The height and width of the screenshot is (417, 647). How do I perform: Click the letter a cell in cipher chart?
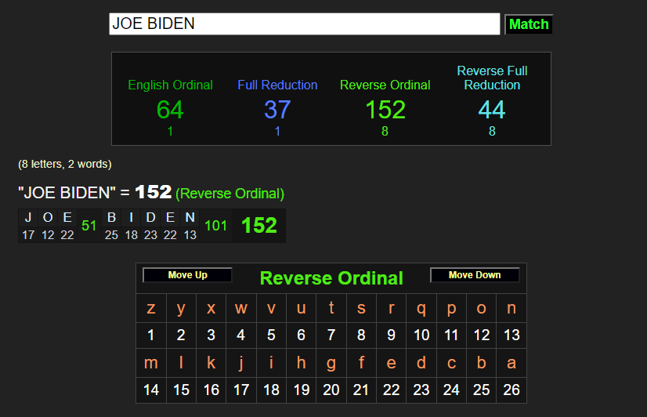511,363
